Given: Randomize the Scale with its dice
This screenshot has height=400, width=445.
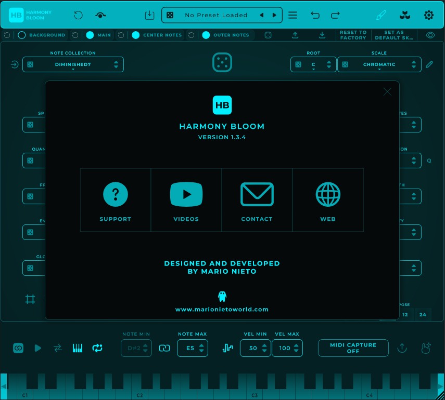Looking at the screenshot, I should pos(345,64).
